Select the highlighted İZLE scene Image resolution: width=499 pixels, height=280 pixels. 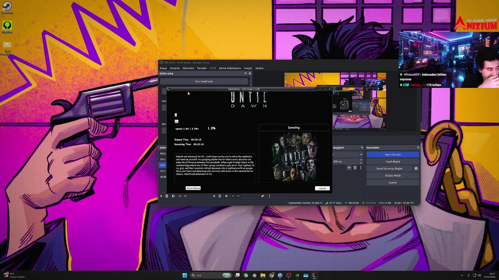[x=163, y=165]
